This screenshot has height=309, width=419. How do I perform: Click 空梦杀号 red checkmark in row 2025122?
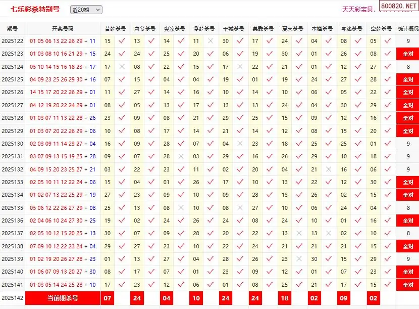388,41
